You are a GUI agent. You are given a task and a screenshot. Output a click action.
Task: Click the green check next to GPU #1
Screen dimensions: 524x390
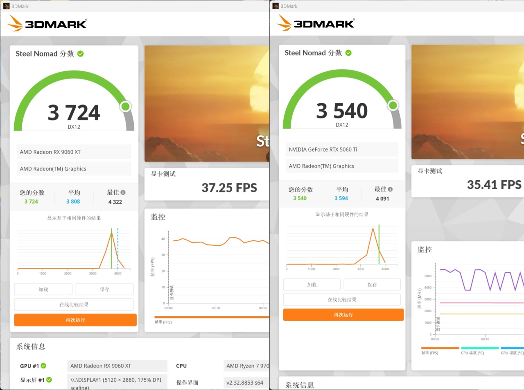[43, 366]
